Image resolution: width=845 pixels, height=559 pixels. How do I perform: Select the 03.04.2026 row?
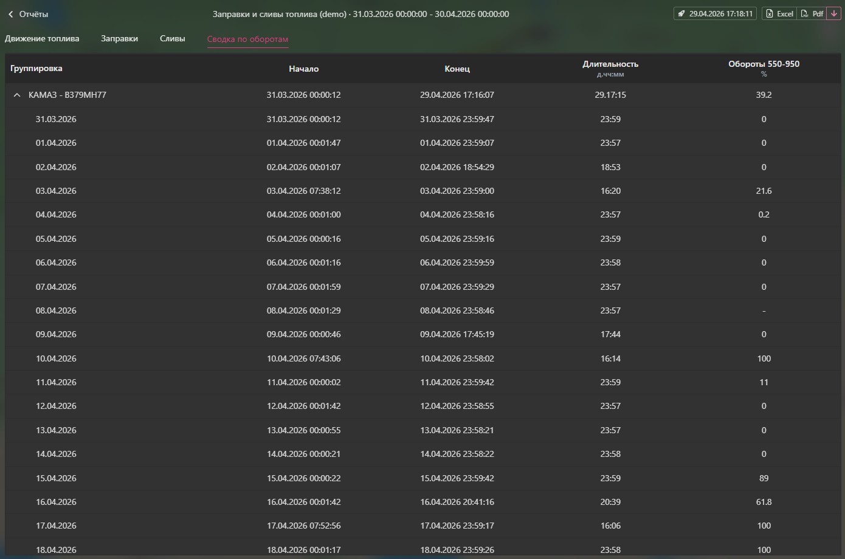point(56,191)
